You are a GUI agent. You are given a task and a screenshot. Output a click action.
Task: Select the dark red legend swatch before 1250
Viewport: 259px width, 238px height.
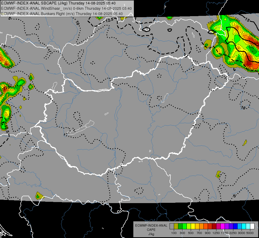(214, 226)
